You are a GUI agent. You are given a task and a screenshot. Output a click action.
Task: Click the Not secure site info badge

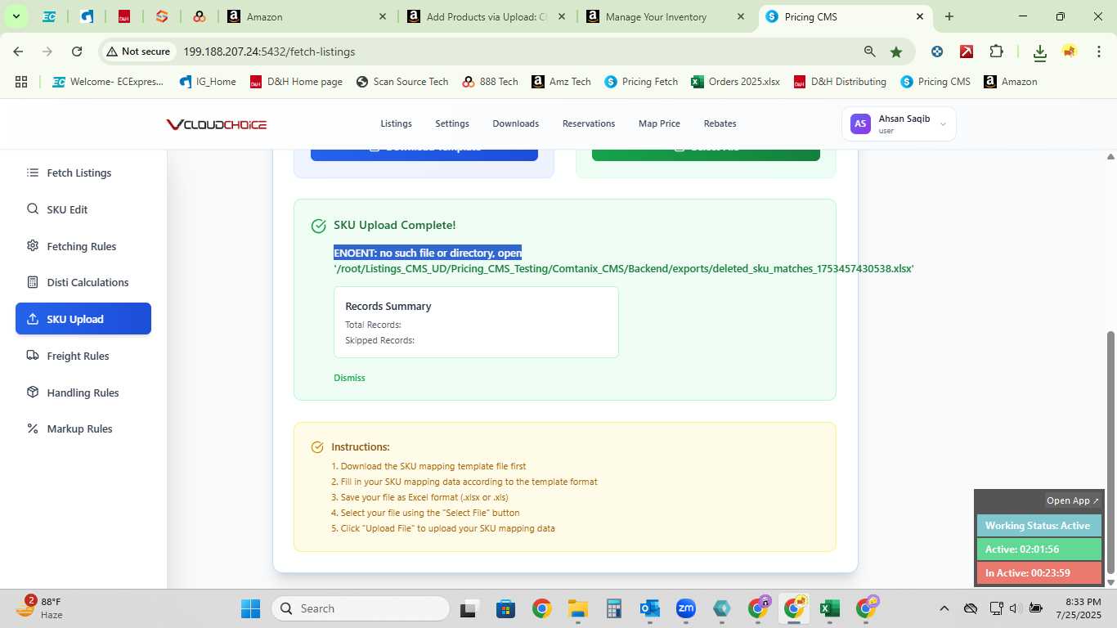pos(137,52)
